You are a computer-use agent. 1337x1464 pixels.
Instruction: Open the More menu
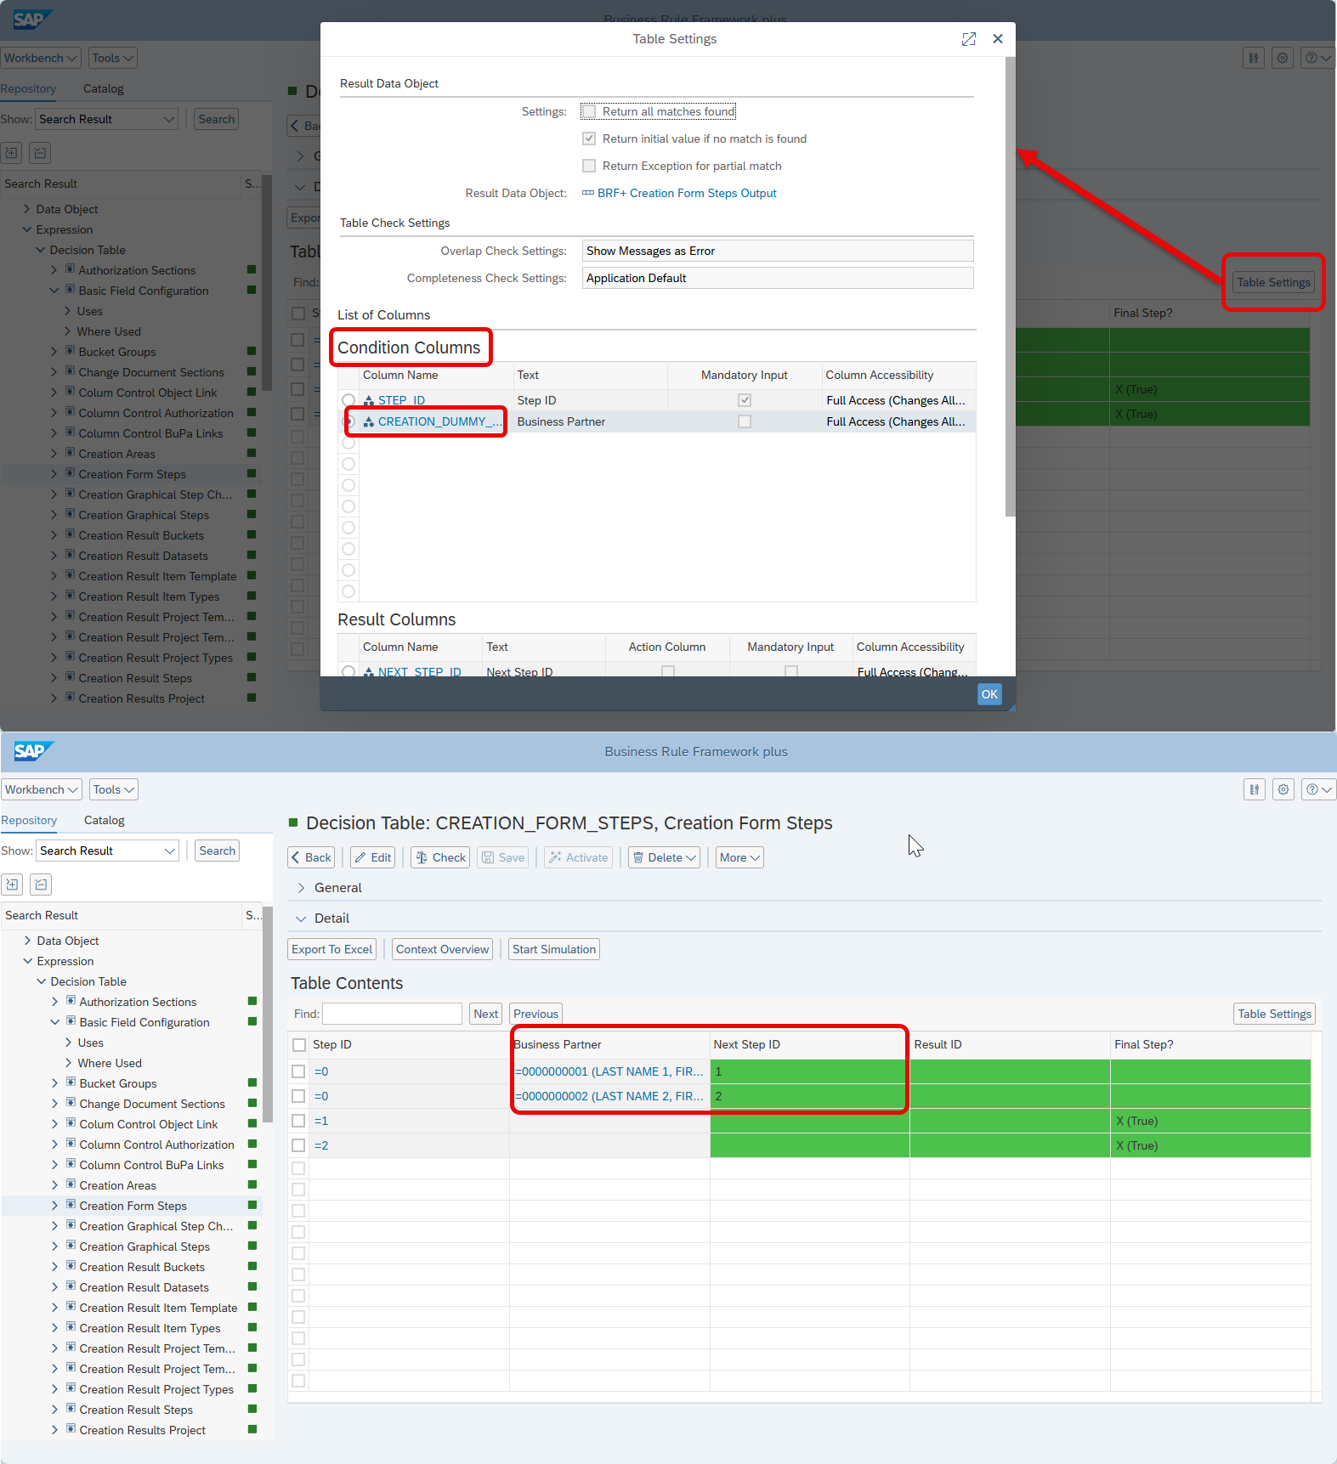tap(739, 857)
